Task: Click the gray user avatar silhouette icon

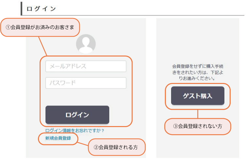Action: [86, 44]
